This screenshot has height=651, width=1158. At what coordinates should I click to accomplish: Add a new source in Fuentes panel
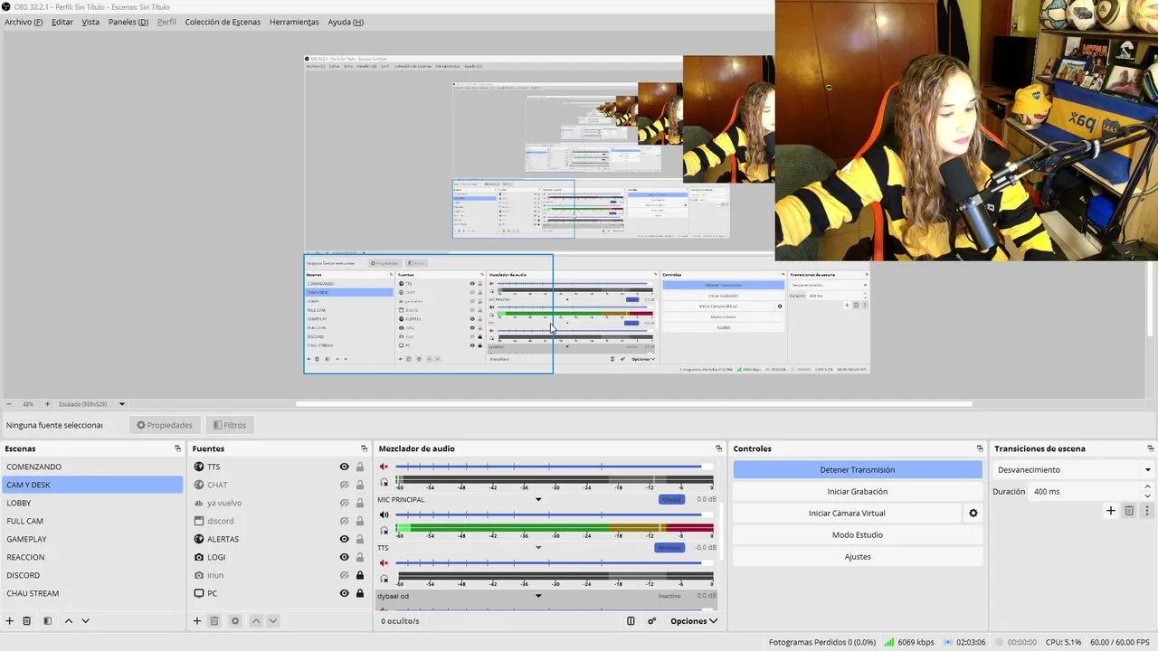click(x=196, y=621)
